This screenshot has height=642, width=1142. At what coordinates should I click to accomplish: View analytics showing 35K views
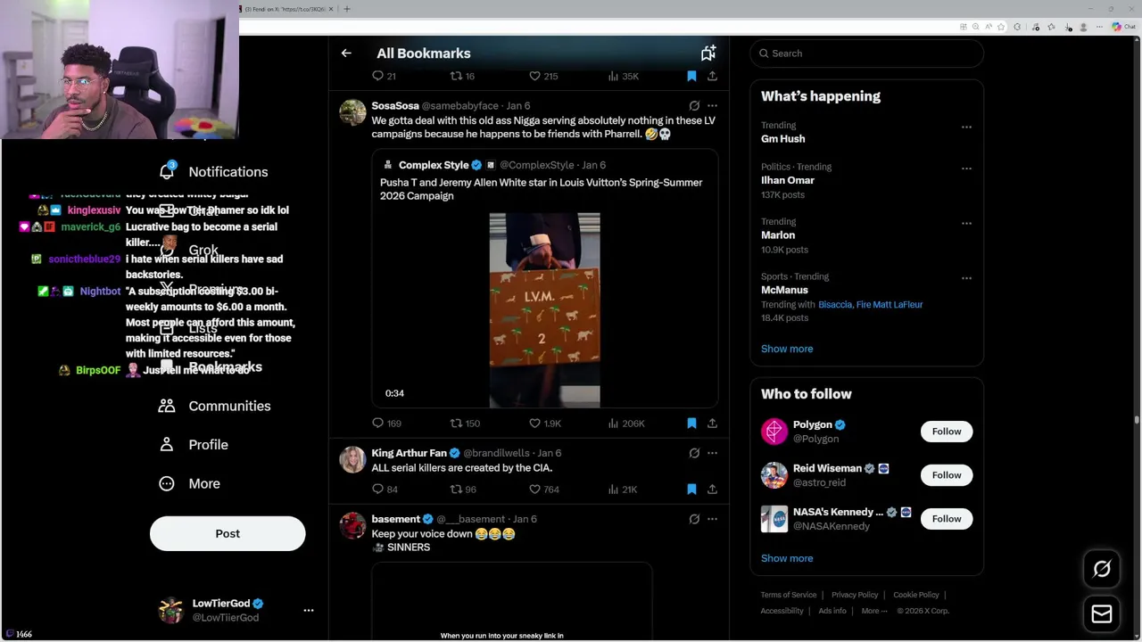623,77
